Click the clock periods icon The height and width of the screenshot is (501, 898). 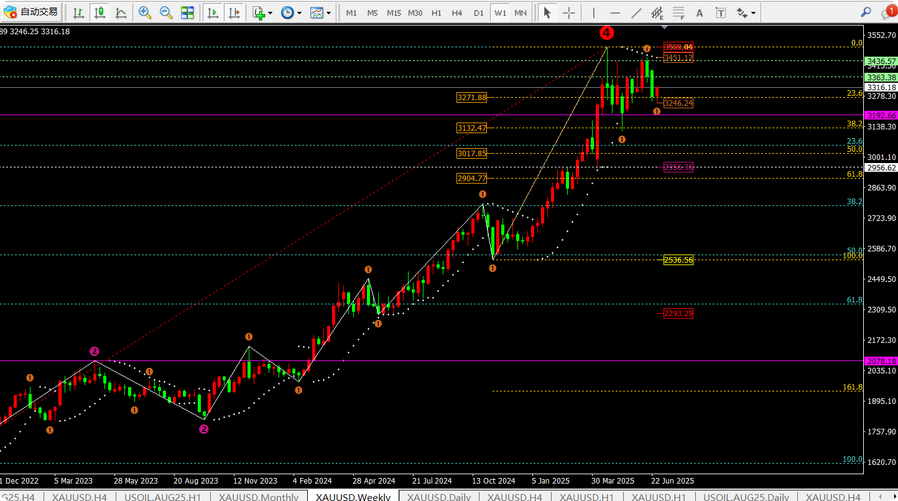287,12
